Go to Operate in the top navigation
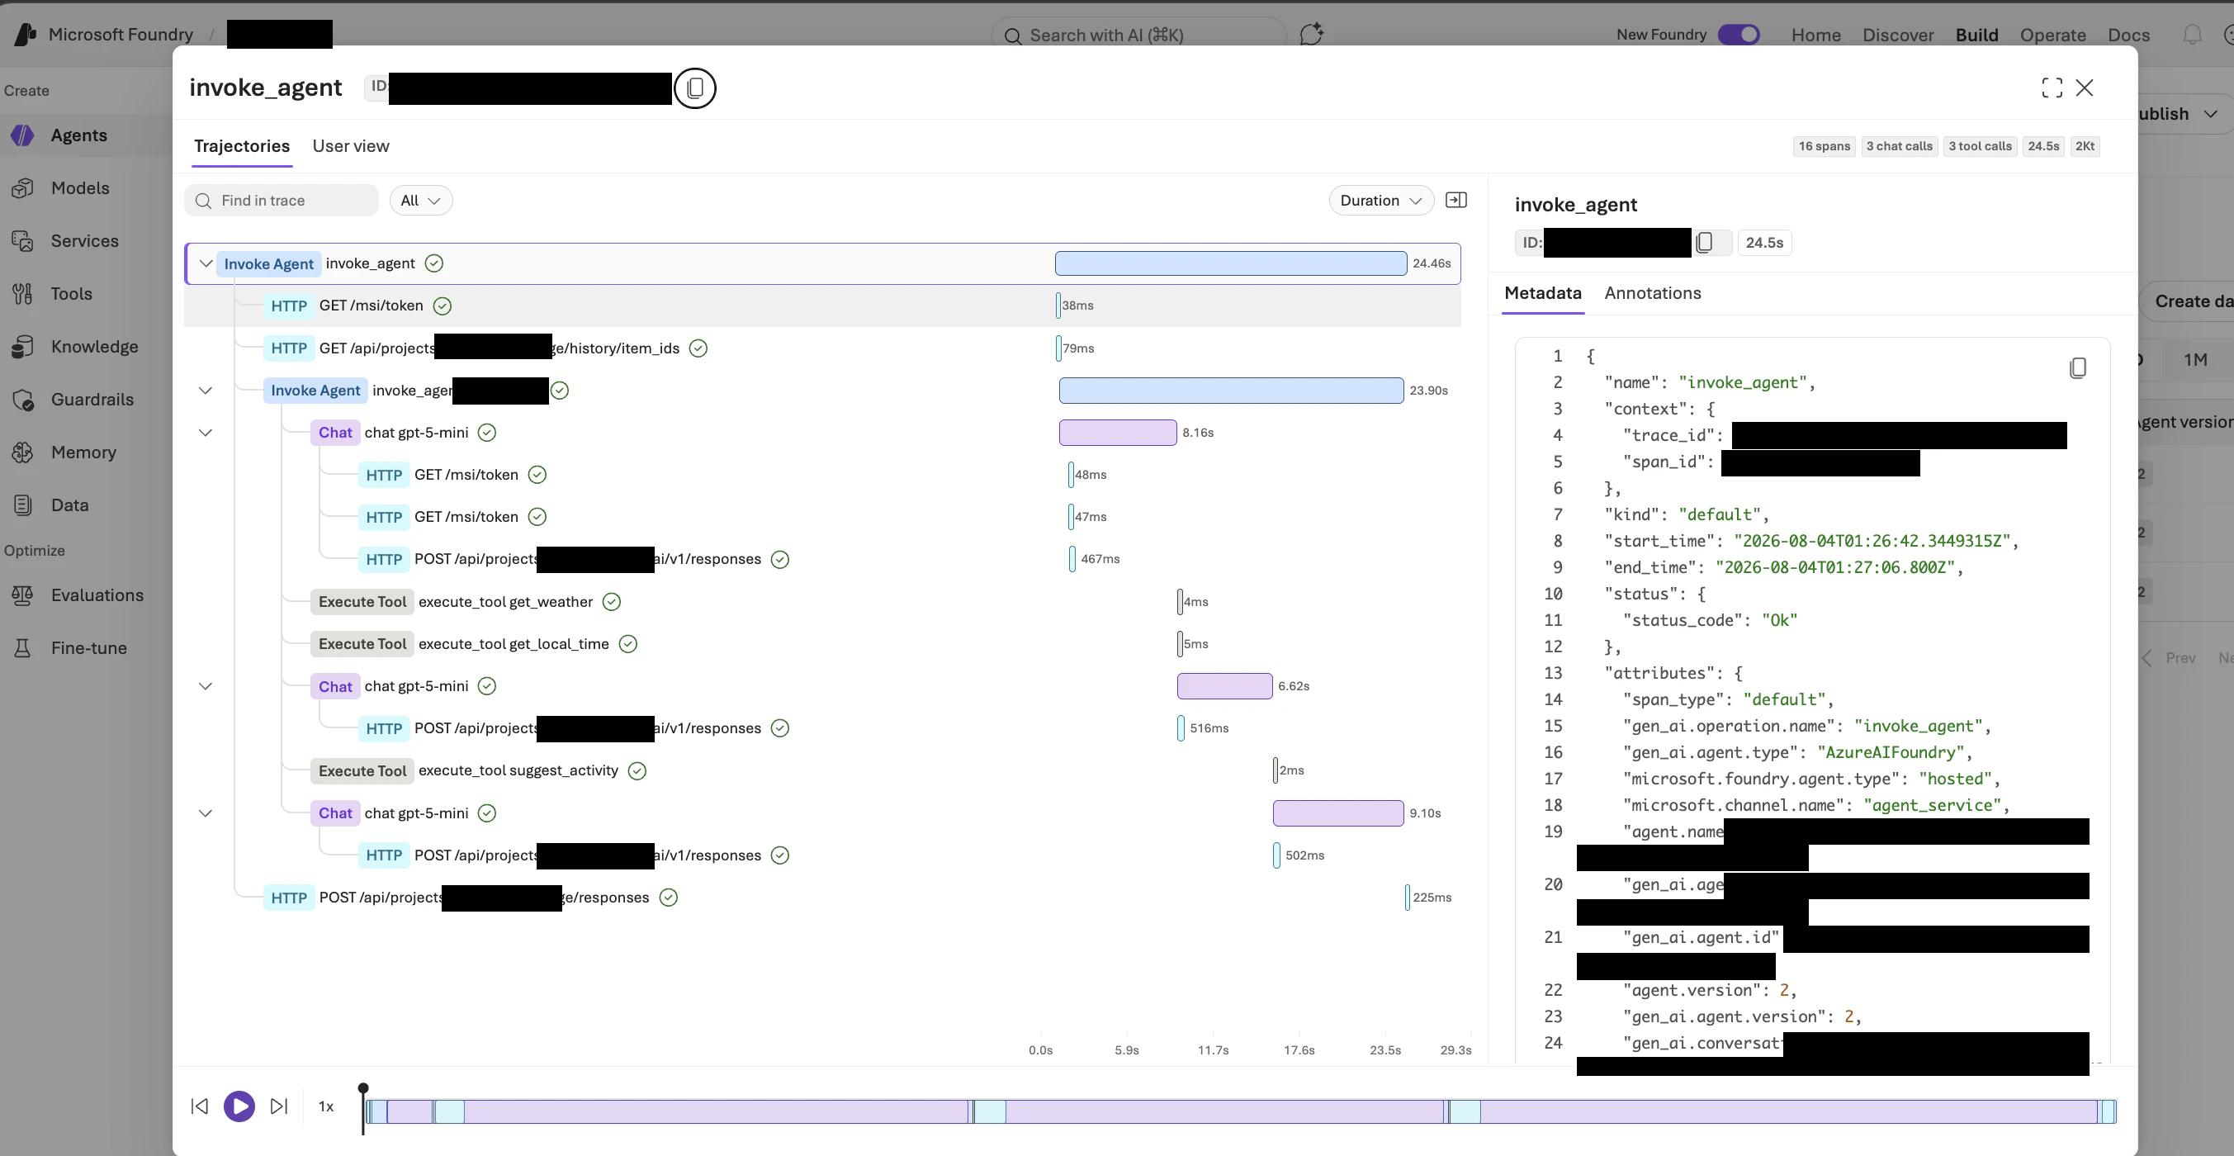 pos(2052,35)
